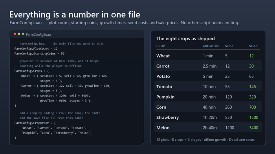Image resolution: width=275 pixels, height=154 pixels.
Task: Click the Wheat entry line in the code
Action: (64, 76)
